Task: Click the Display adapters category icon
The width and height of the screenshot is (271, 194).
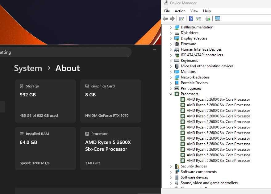Action: point(177,38)
